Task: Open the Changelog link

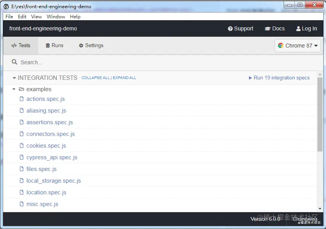Action: [x=305, y=219]
